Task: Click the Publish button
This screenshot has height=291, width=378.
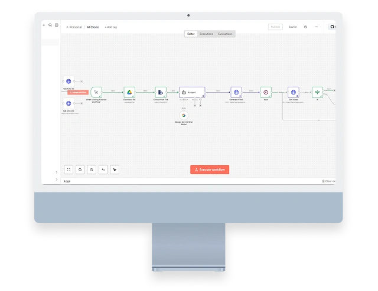Action: click(x=275, y=27)
